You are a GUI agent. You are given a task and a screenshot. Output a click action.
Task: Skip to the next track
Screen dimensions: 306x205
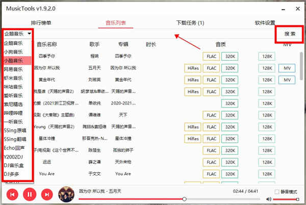tap(47, 194)
